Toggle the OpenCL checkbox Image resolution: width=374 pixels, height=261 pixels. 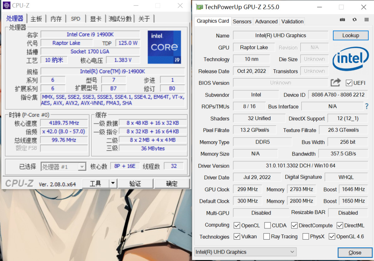click(237, 225)
